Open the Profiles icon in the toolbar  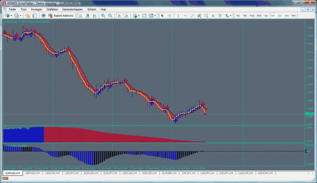click(x=16, y=16)
